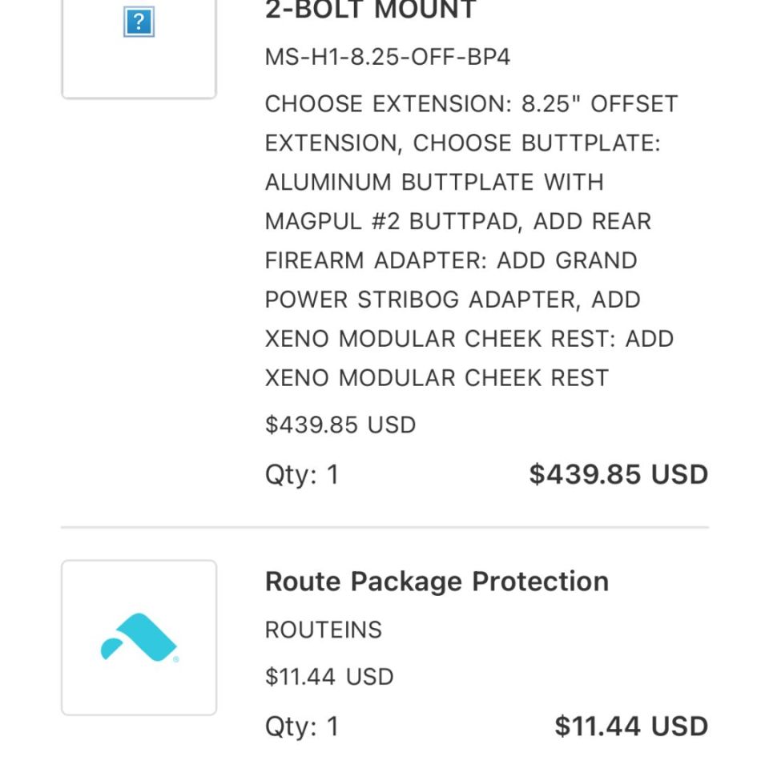Tap Qty: 1 for Route protection
Screen dimensions: 769x769
click(302, 727)
